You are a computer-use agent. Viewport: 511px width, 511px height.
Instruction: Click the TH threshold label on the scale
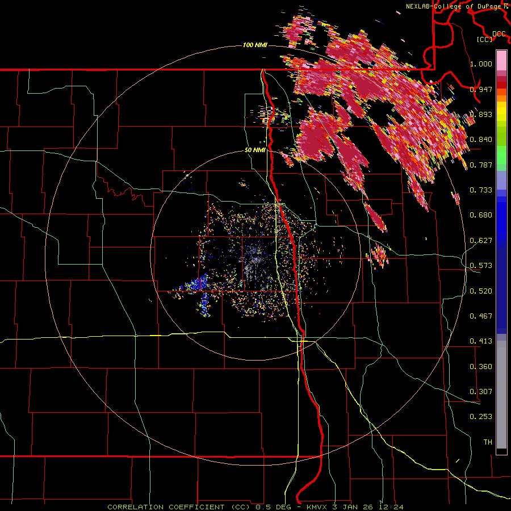click(488, 442)
